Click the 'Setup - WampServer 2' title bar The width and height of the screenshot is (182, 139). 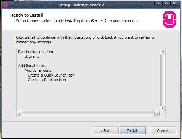point(81,5)
